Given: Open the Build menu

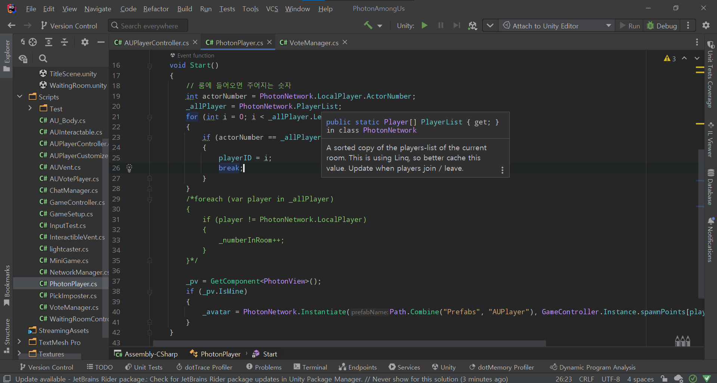Looking at the screenshot, I should coord(184,9).
